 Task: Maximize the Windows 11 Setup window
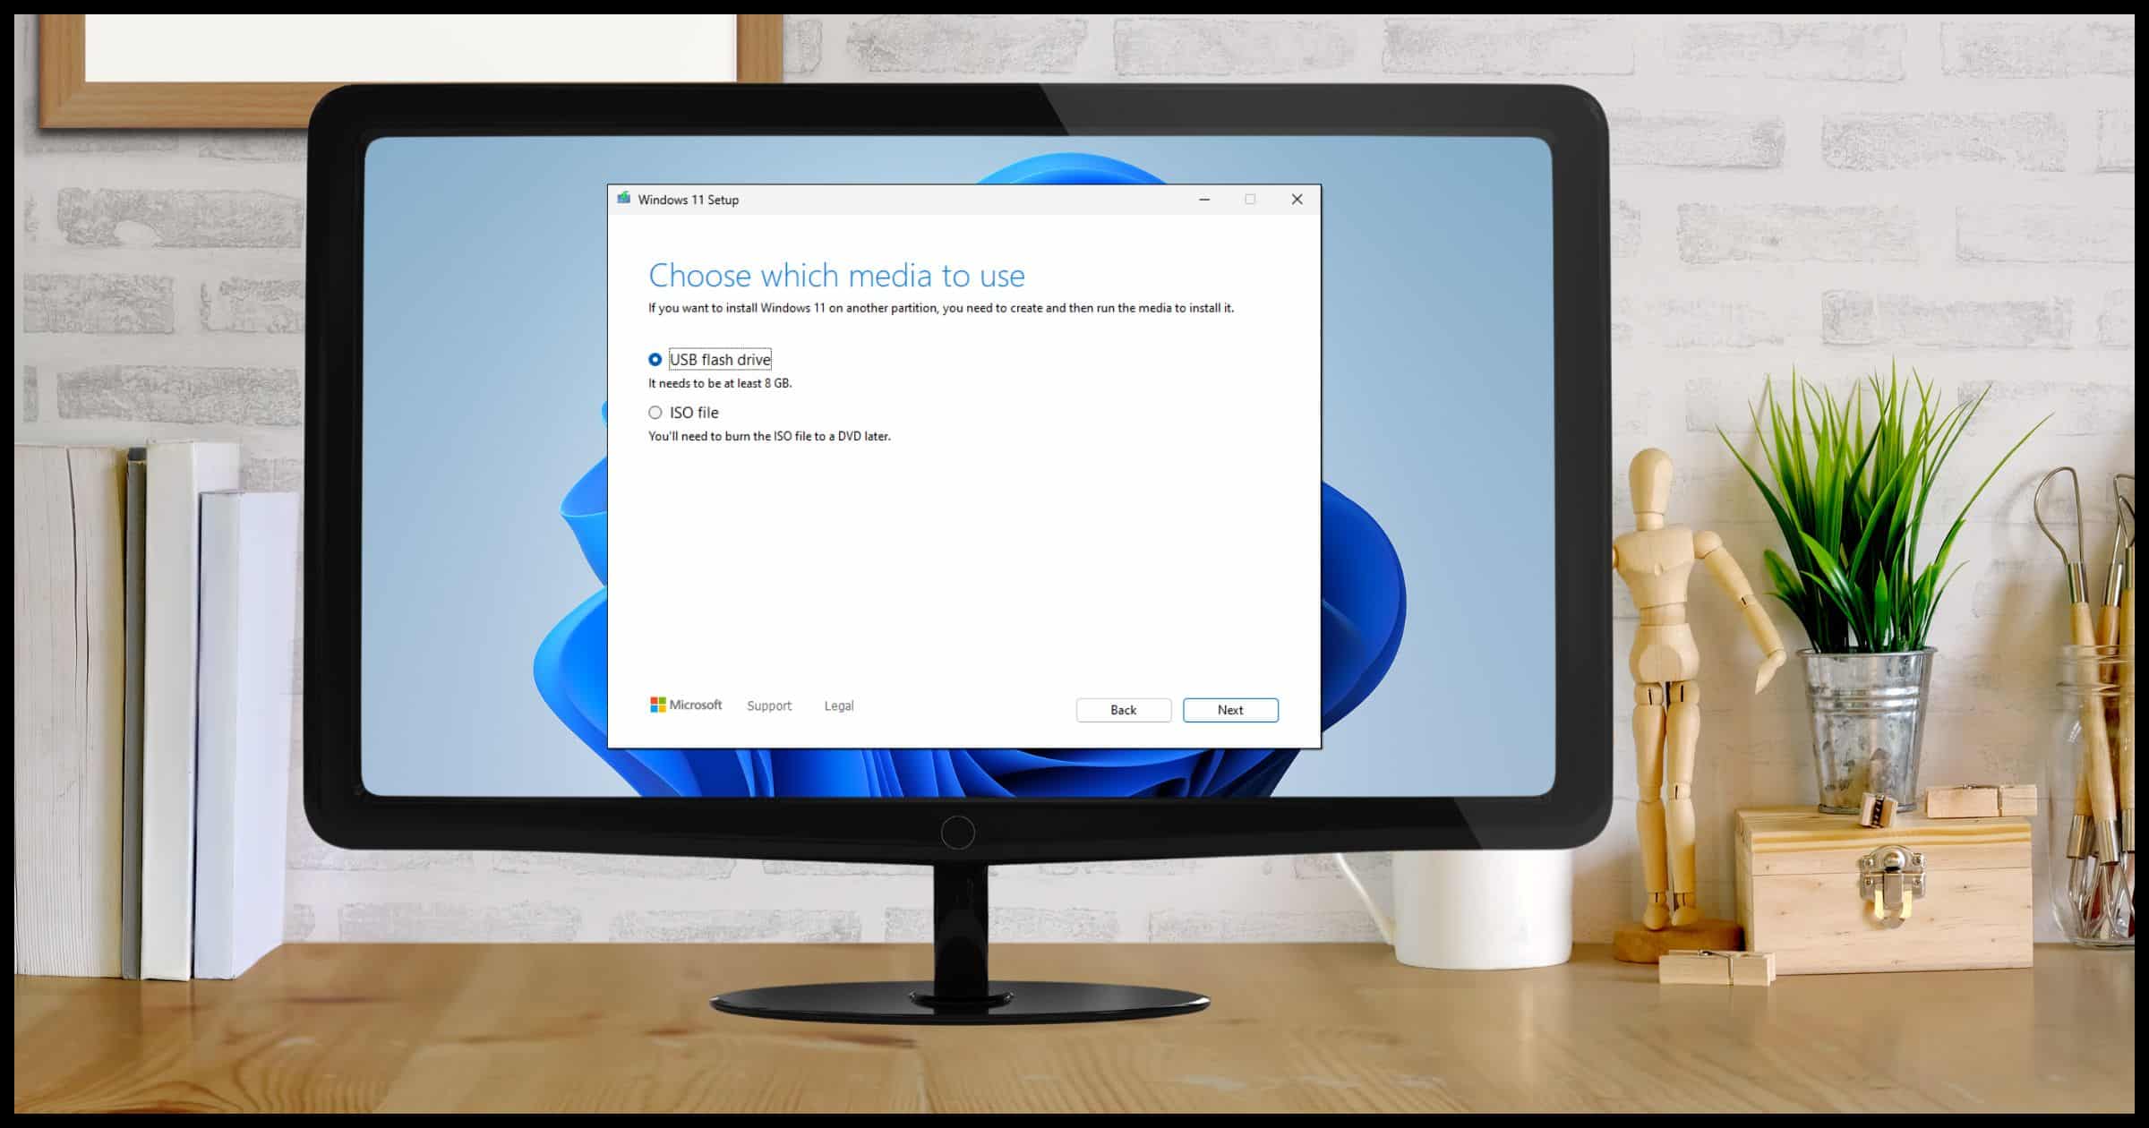coord(1250,199)
